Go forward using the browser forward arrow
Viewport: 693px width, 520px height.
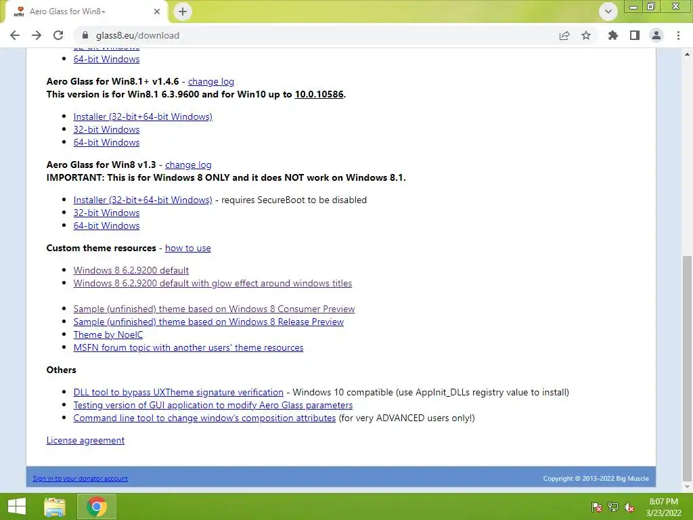tap(37, 35)
